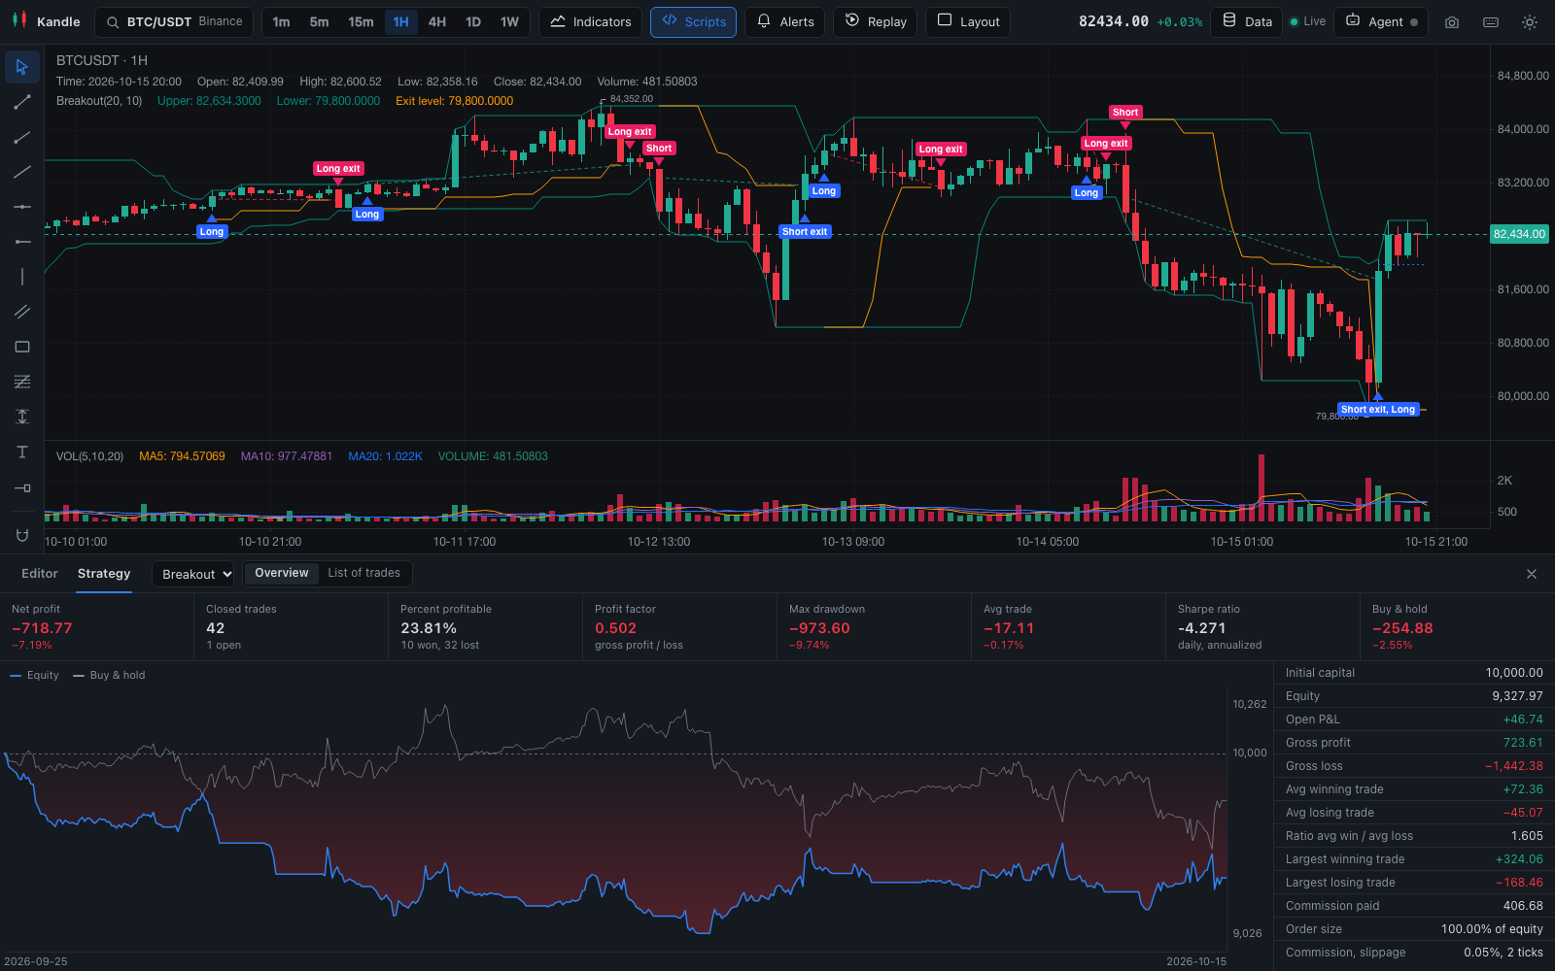Open the Layout menu
Viewport: 1555px width, 971px height.
(x=968, y=22)
